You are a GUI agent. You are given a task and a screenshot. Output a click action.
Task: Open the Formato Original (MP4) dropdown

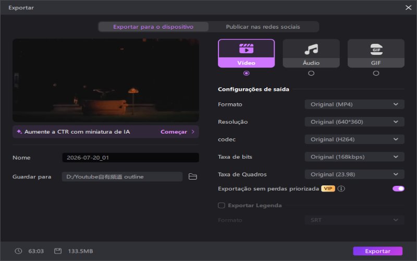[354, 104]
